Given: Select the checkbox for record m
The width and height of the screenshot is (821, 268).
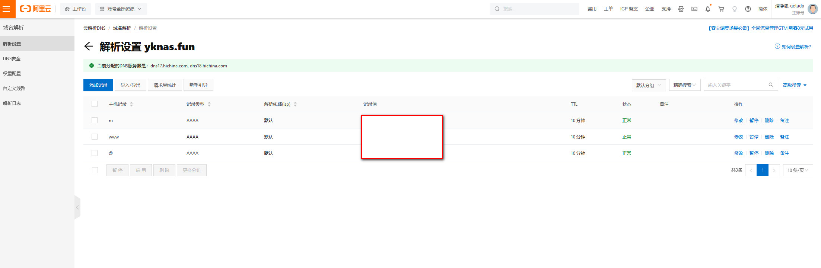Looking at the screenshot, I should point(95,120).
